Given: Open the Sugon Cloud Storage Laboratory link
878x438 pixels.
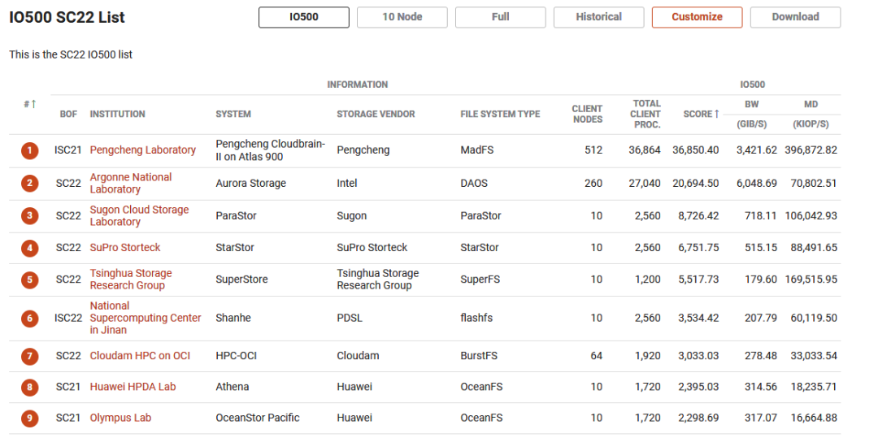Looking at the screenshot, I should pyautogui.click(x=140, y=216).
